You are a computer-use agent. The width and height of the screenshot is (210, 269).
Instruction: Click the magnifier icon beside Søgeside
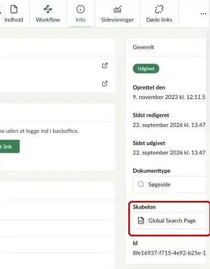(141, 184)
